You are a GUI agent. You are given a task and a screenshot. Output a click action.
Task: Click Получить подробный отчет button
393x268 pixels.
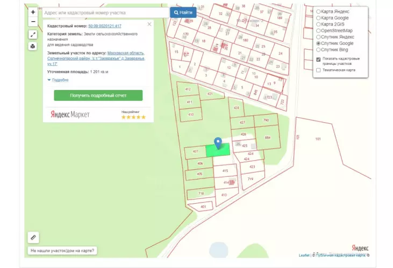pos(98,95)
